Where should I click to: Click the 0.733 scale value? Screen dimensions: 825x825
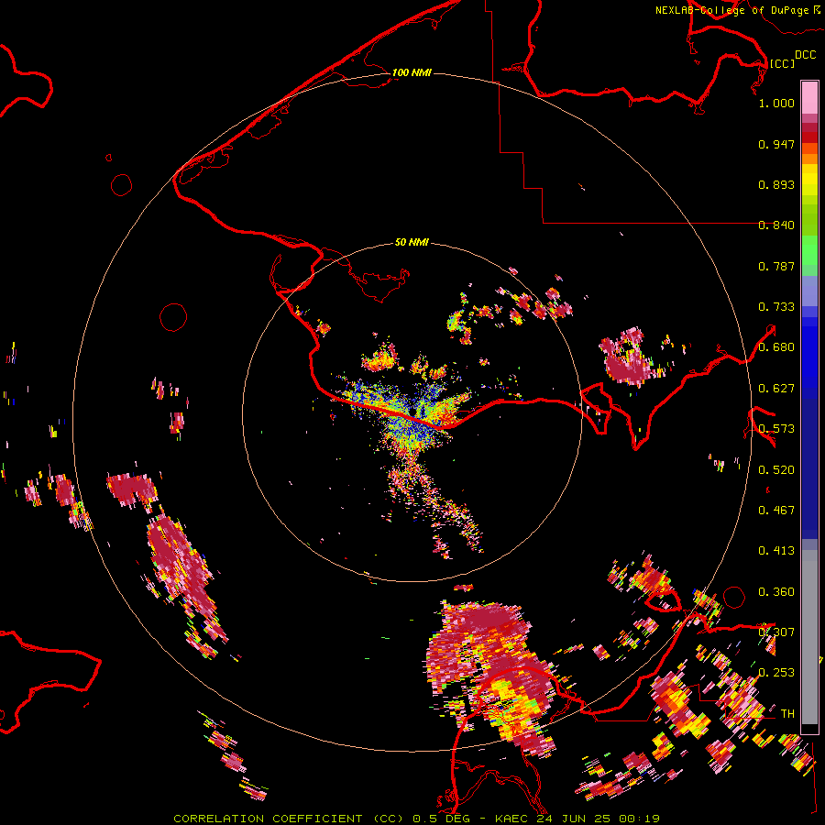[x=776, y=307]
